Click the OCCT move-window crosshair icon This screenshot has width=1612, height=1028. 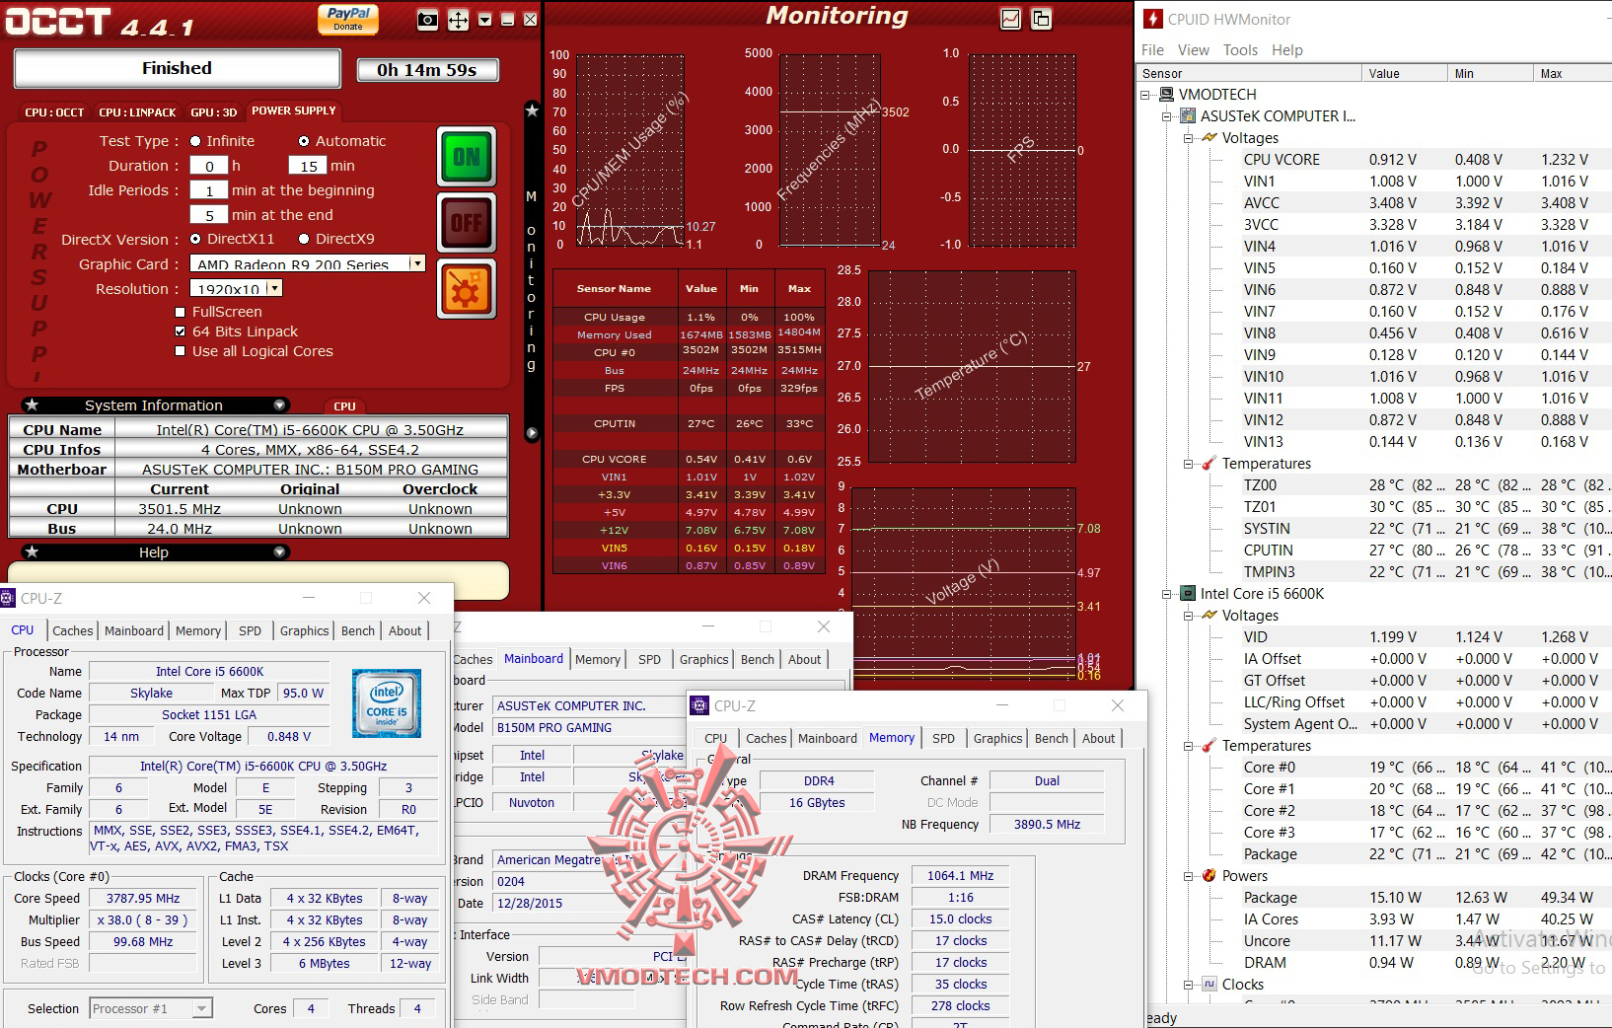(458, 19)
